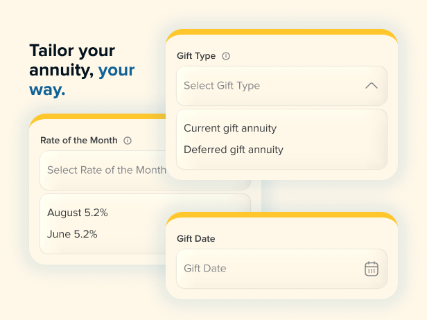Click yellow top edge of Rate of the Month card
Image resolution: width=427 pixels, height=320 pixels.
(x=97, y=118)
